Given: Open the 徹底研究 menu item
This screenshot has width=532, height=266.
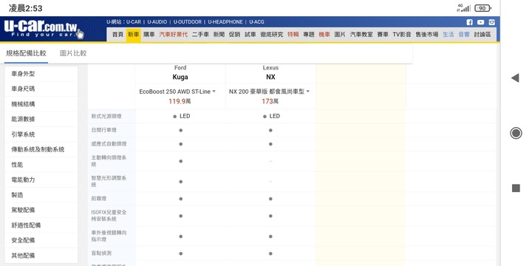Looking at the screenshot, I should 272,35.
